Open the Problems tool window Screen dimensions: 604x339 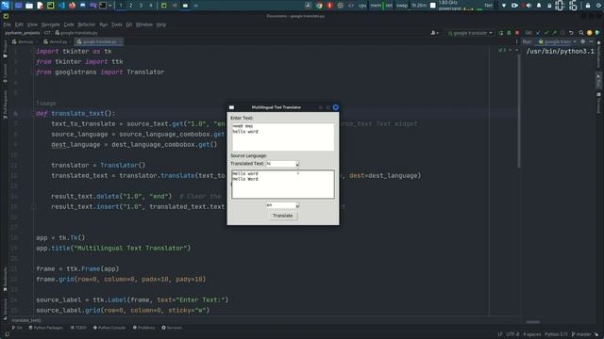pos(143,328)
